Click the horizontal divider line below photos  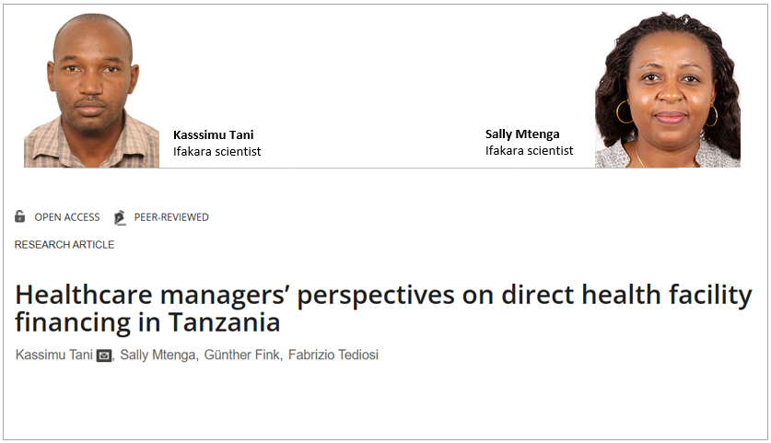coord(382,169)
